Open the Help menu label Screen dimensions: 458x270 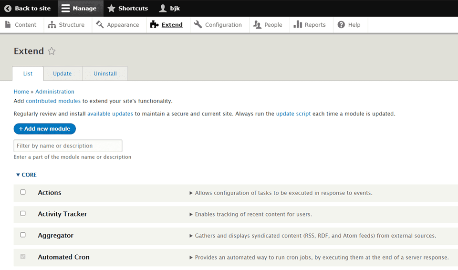tap(354, 25)
